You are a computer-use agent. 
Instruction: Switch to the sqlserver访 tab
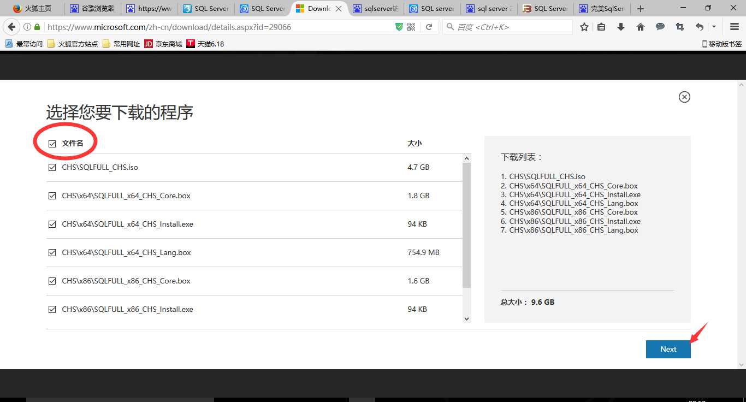(376, 9)
